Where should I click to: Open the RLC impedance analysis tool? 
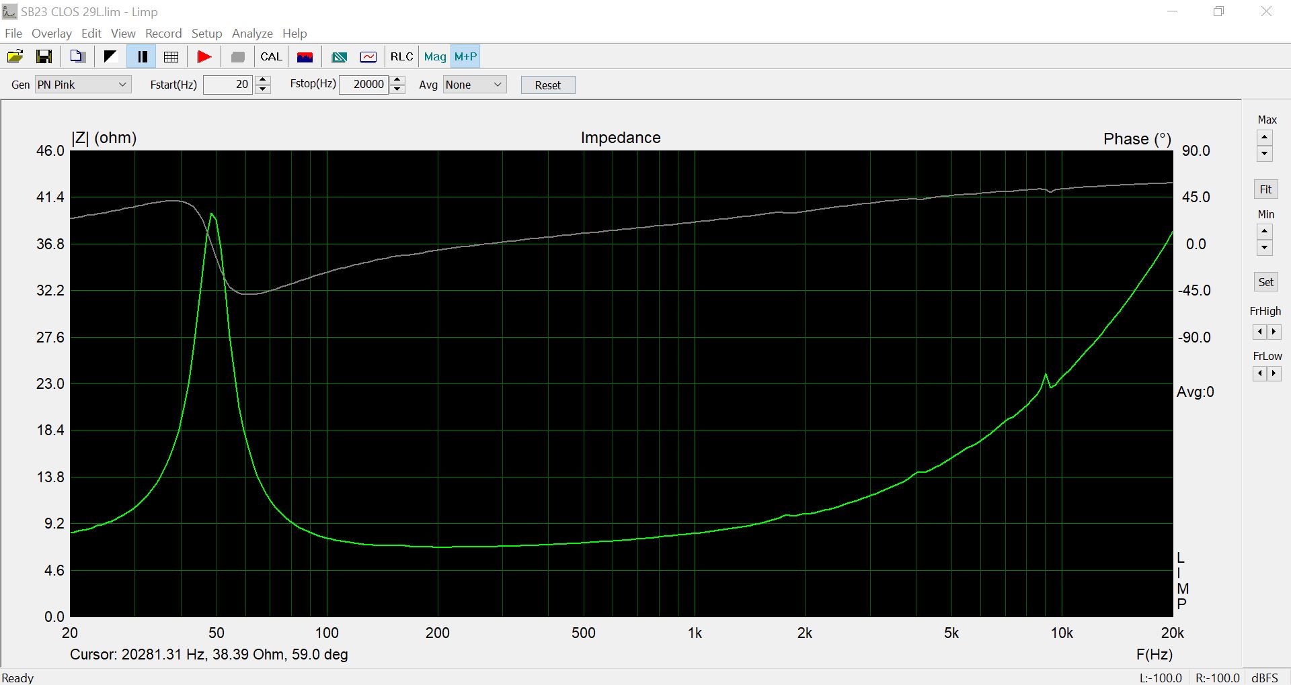pos(401,56)
